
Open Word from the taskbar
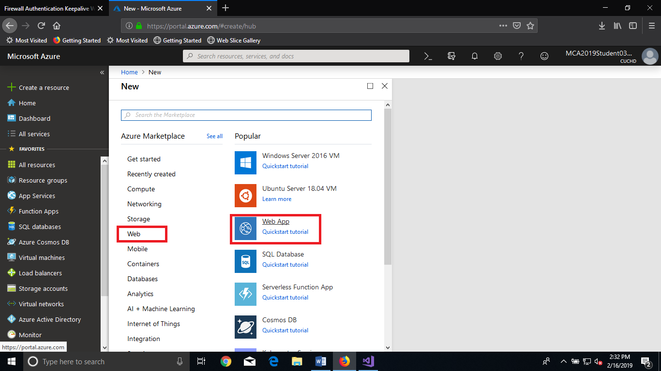(320, 361)
